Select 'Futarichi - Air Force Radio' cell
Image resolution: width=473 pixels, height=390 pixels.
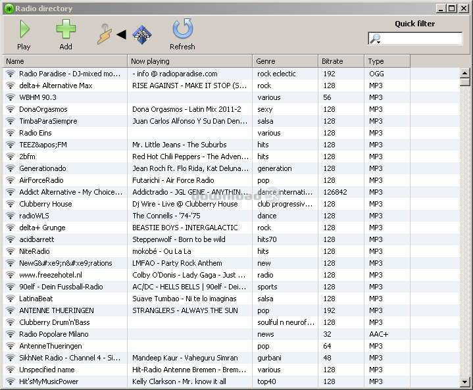click(173, 180)
